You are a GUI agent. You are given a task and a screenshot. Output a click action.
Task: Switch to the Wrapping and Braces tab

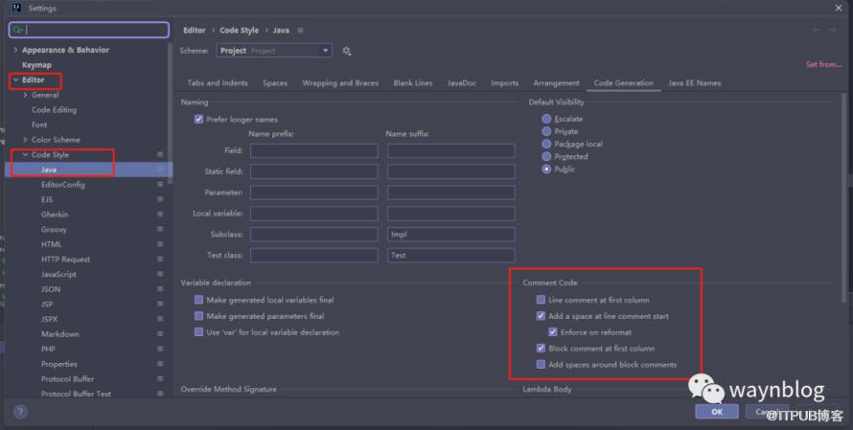point(340,83)
